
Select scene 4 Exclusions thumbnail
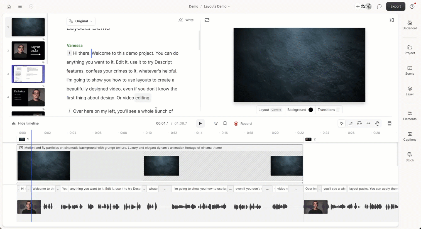pyautogui.click(x=28, y=97)
